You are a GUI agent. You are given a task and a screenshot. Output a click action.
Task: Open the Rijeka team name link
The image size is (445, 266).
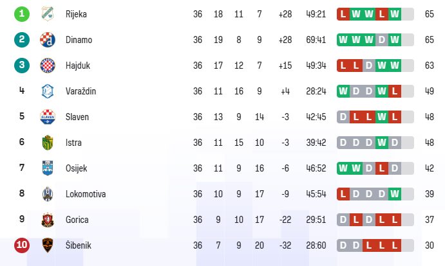click(76, 14)
